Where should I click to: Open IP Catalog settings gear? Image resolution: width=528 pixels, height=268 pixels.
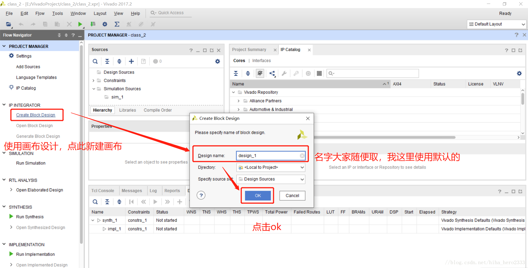pos(519,73)
